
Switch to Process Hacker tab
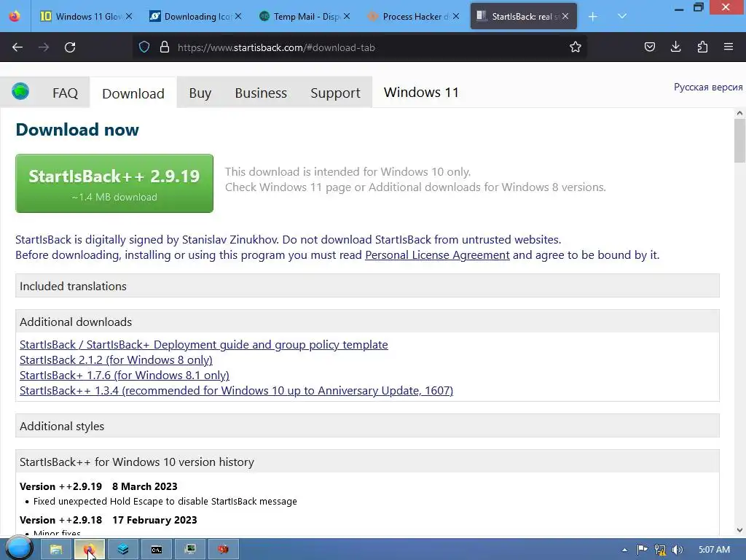[x=409, y=16]
